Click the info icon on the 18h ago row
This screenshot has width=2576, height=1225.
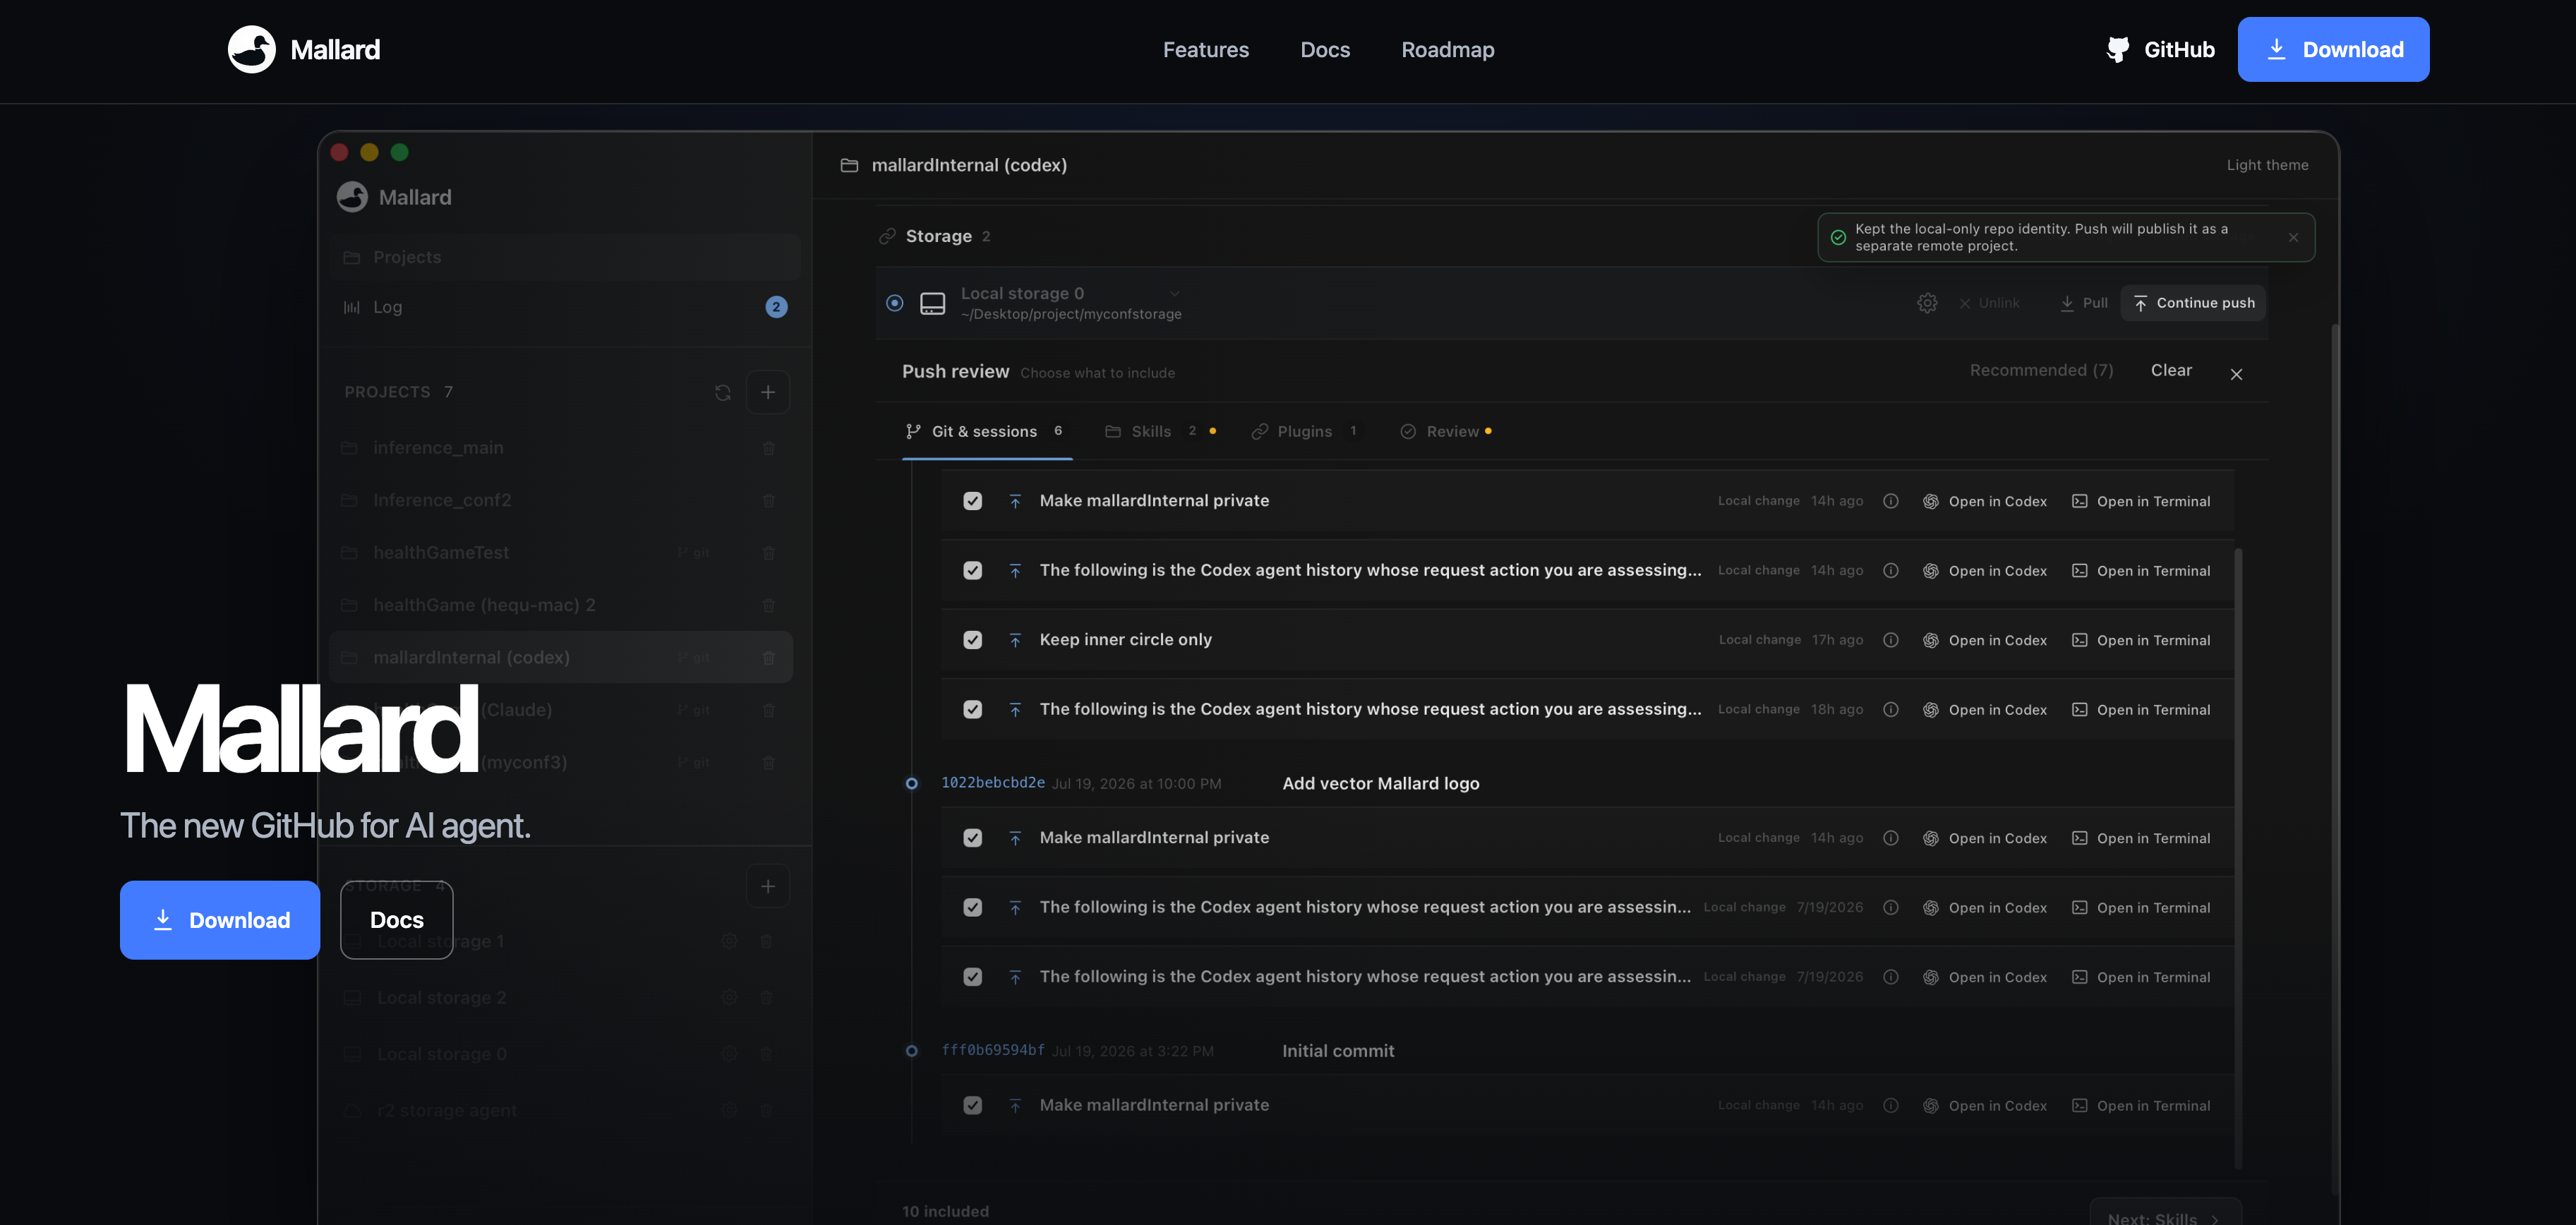pyautogui.click(x=1891, y=709)
